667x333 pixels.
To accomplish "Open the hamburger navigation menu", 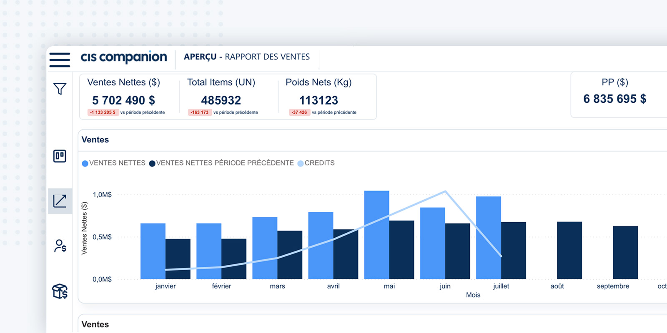I will coord(60,60).
